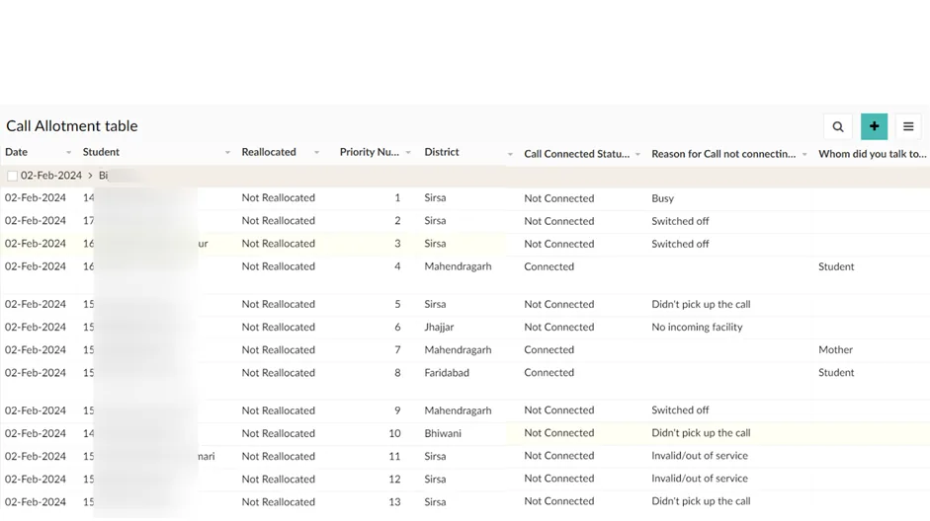The image size is (930, 521).
Task: Select Sirsa in priority 13 row
Action: click(x=435, y=502)
